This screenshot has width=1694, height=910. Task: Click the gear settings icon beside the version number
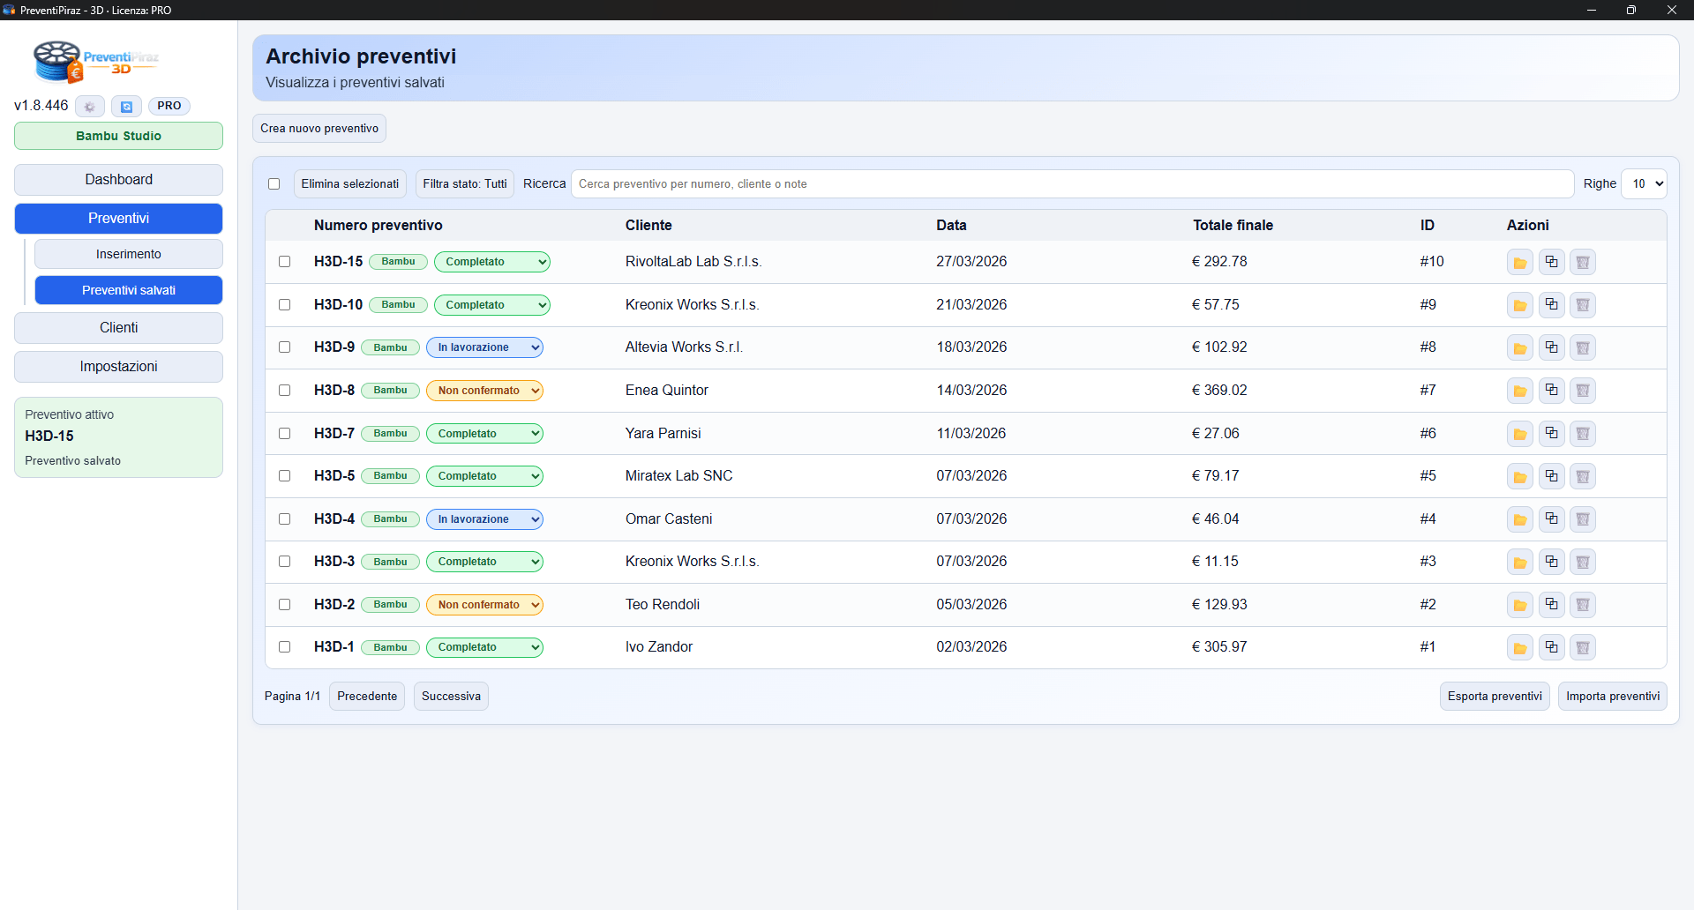[x=89, y=107]
